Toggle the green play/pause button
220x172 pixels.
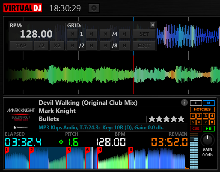209,128
